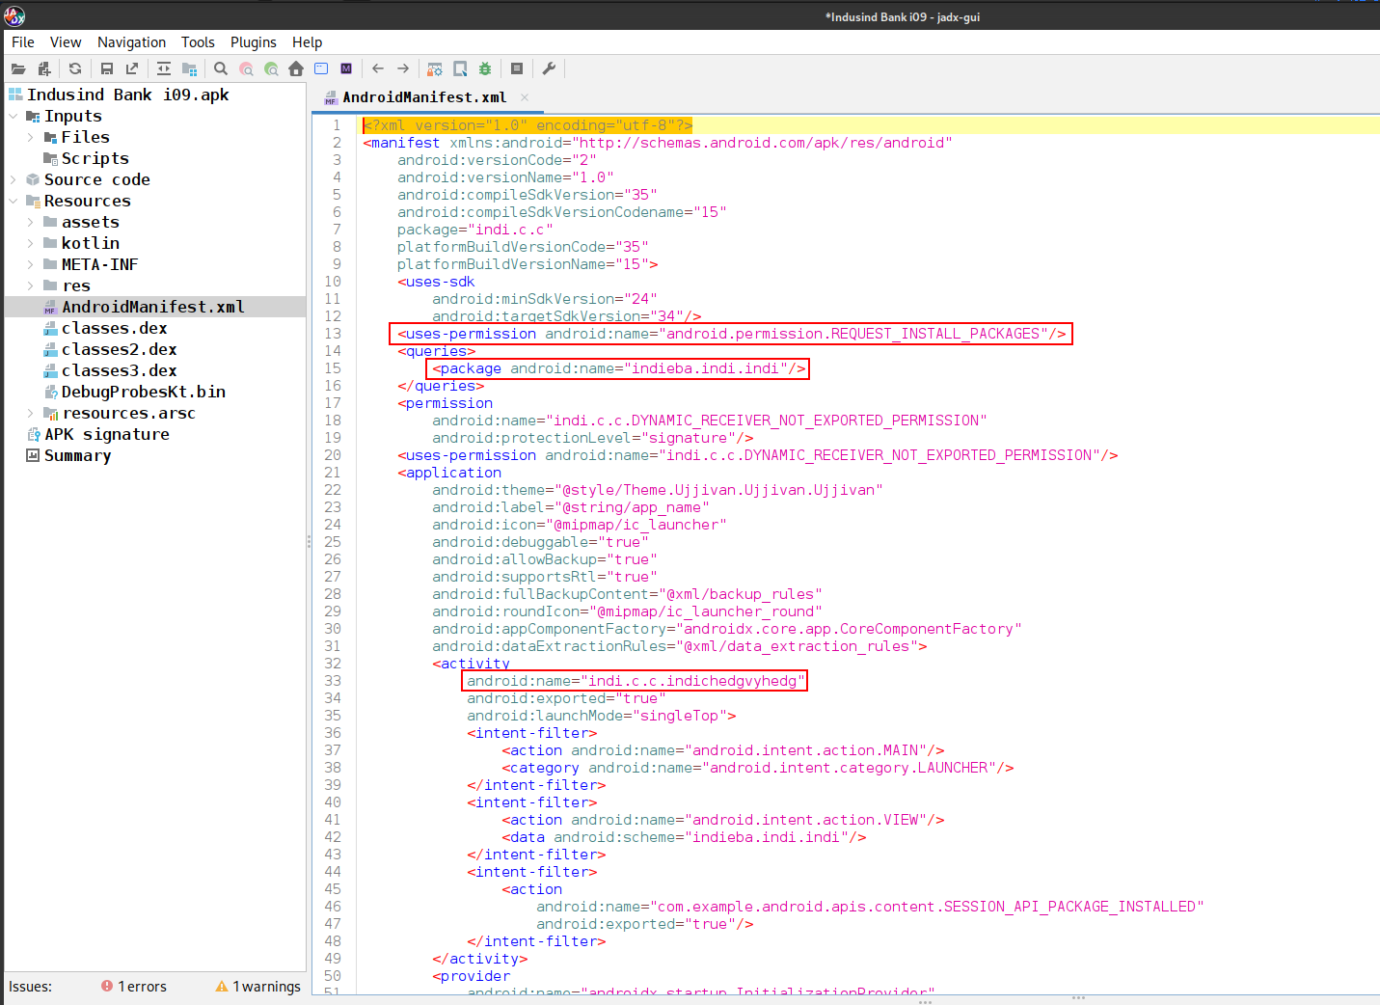Open the Quark engine toolbar icon
The width and height of the screenshot is (1380, 1005).
pos(460,68)
